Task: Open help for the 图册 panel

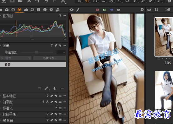Action: point(51,45)
